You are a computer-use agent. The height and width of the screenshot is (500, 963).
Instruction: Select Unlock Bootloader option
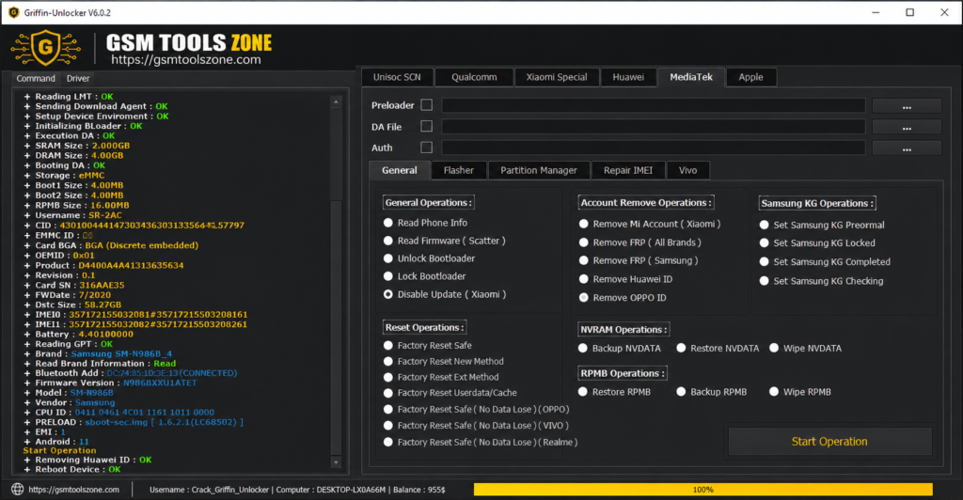[388, 258]
